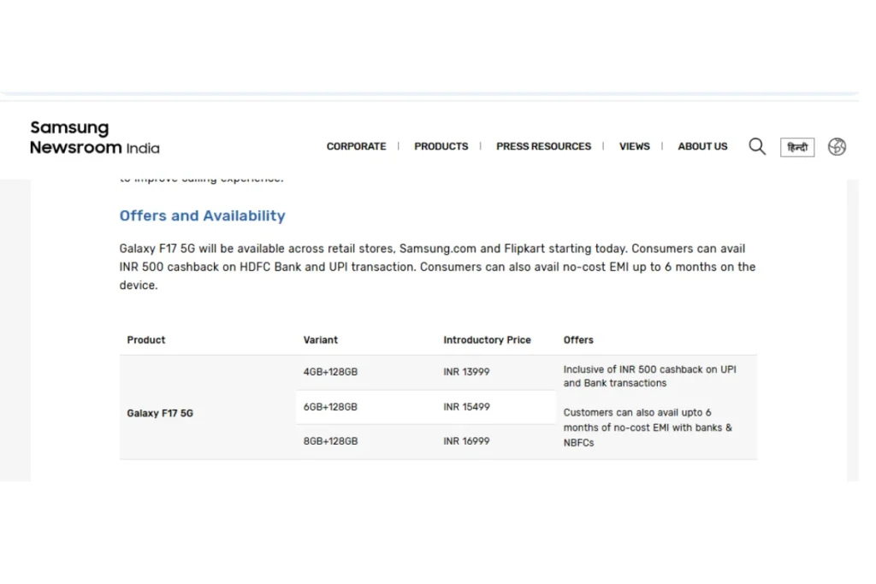Open the search magnifier icon
Screen dimensions: 876x584
coord(757,146)
